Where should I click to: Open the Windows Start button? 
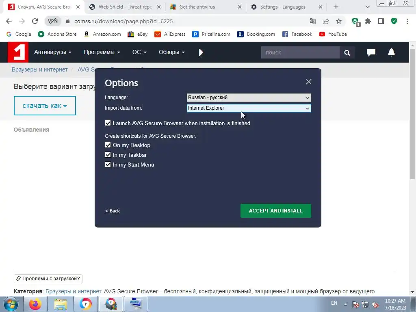[11, 304]
